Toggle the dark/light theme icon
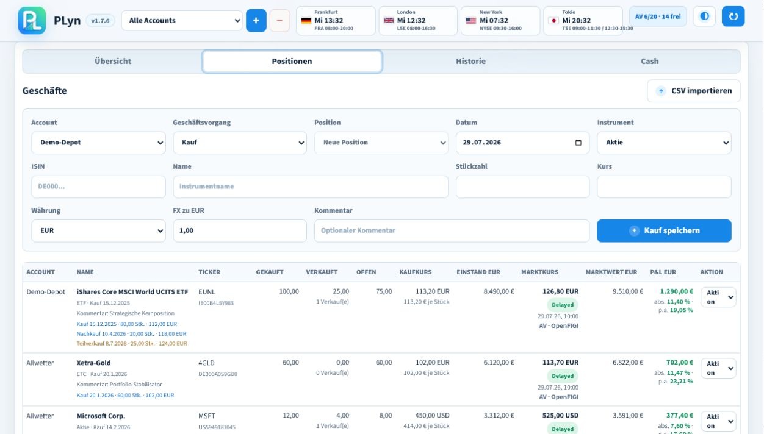Image resolution: width=764 pixels, height=434 pixels. click(704, 16)
